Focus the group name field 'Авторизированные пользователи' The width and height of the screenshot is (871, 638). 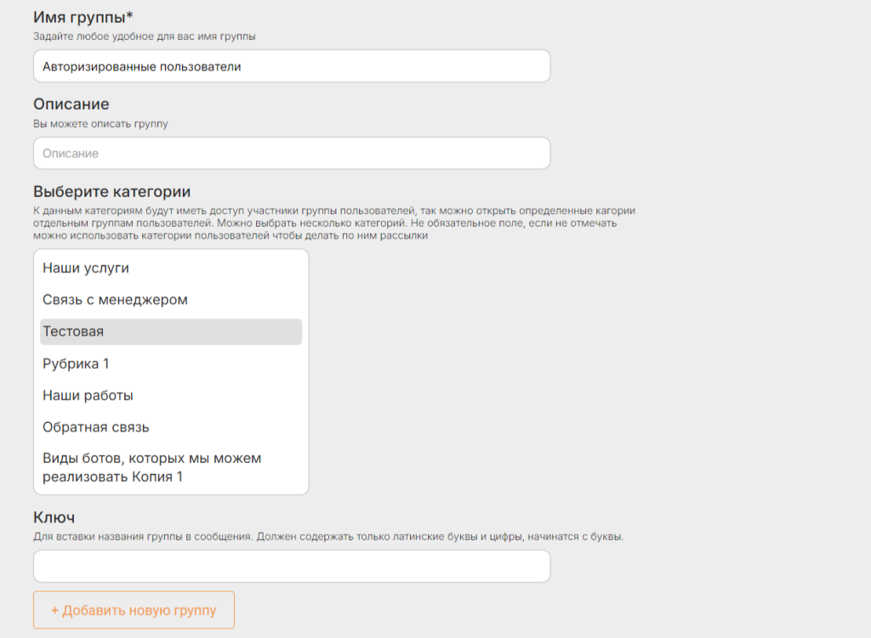[x=292, y=66]
